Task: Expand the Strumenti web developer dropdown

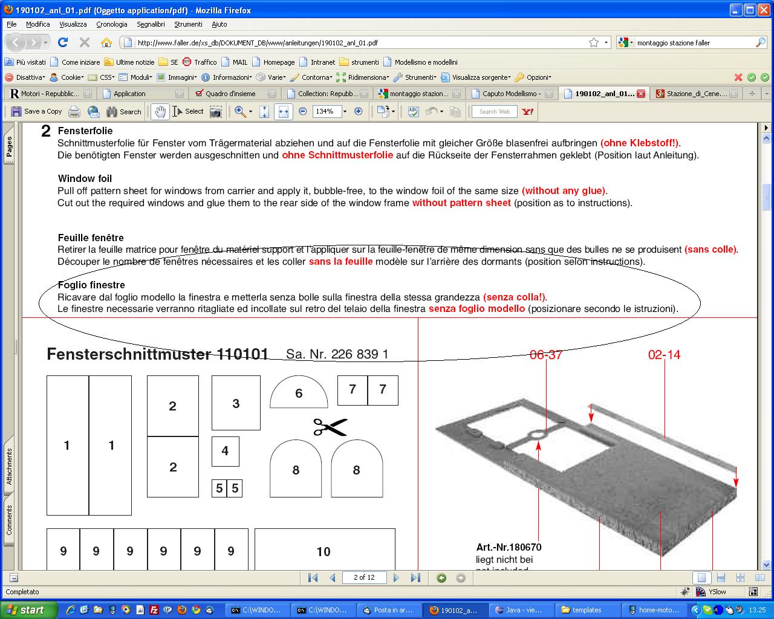Action: [x=415, y=77]
